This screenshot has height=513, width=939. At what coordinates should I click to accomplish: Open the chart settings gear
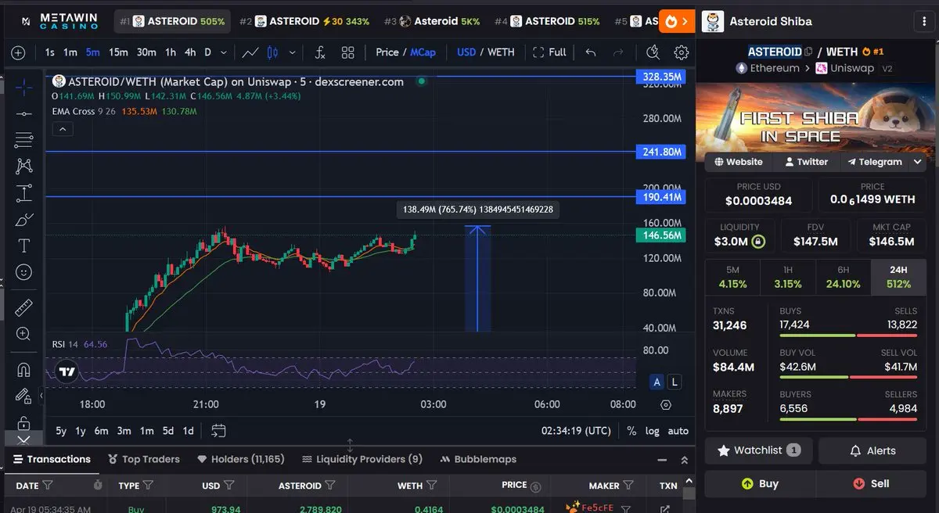click(x=682, y=52)
